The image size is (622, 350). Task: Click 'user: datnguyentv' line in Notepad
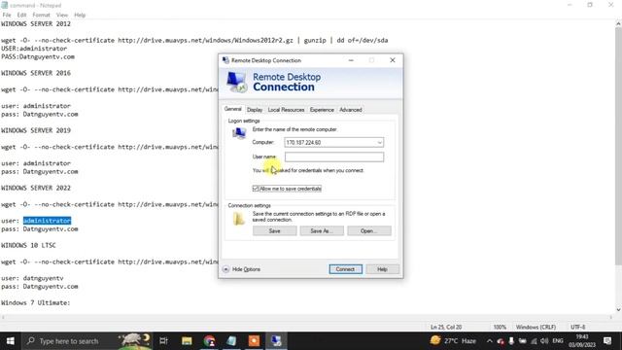(x=32, y=278)
